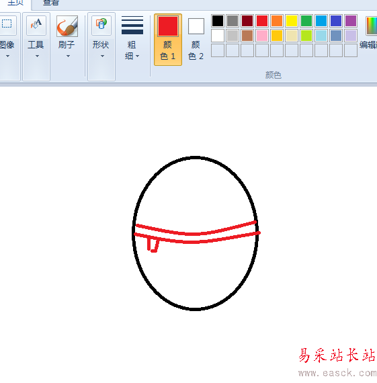Expand the 工具 dropdown arrow
Viewport: 377px width, 383px height.
coord(37,56)
